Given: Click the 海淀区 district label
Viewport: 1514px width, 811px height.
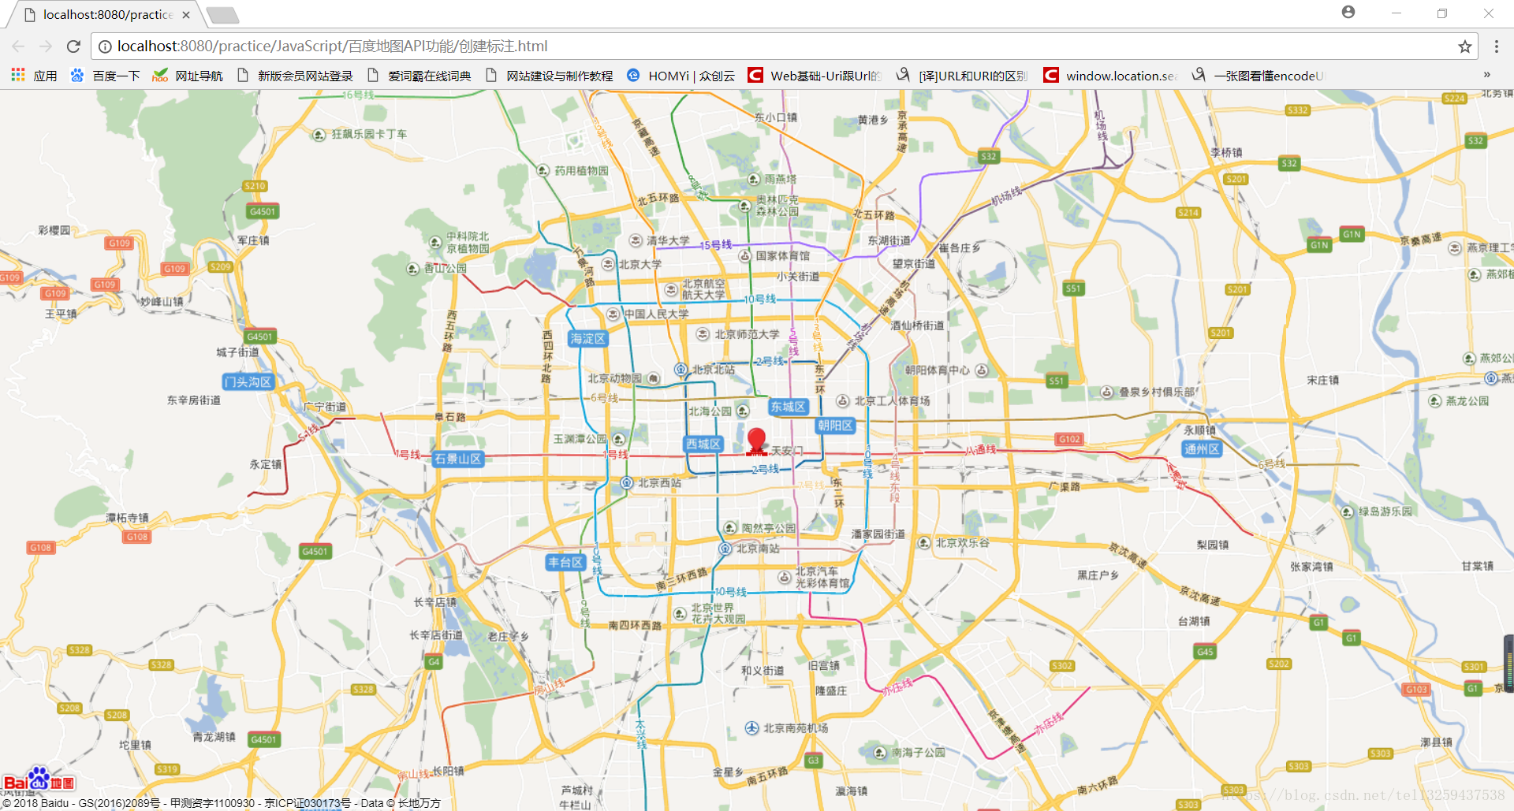Looking at the screenshot, I should (587, 339).
